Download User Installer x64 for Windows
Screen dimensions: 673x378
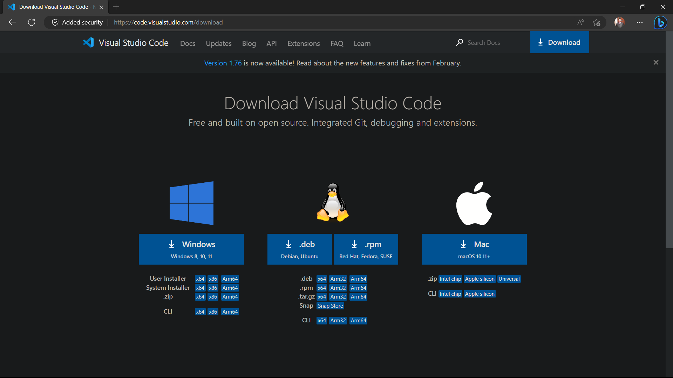click(x=200, y=279)
